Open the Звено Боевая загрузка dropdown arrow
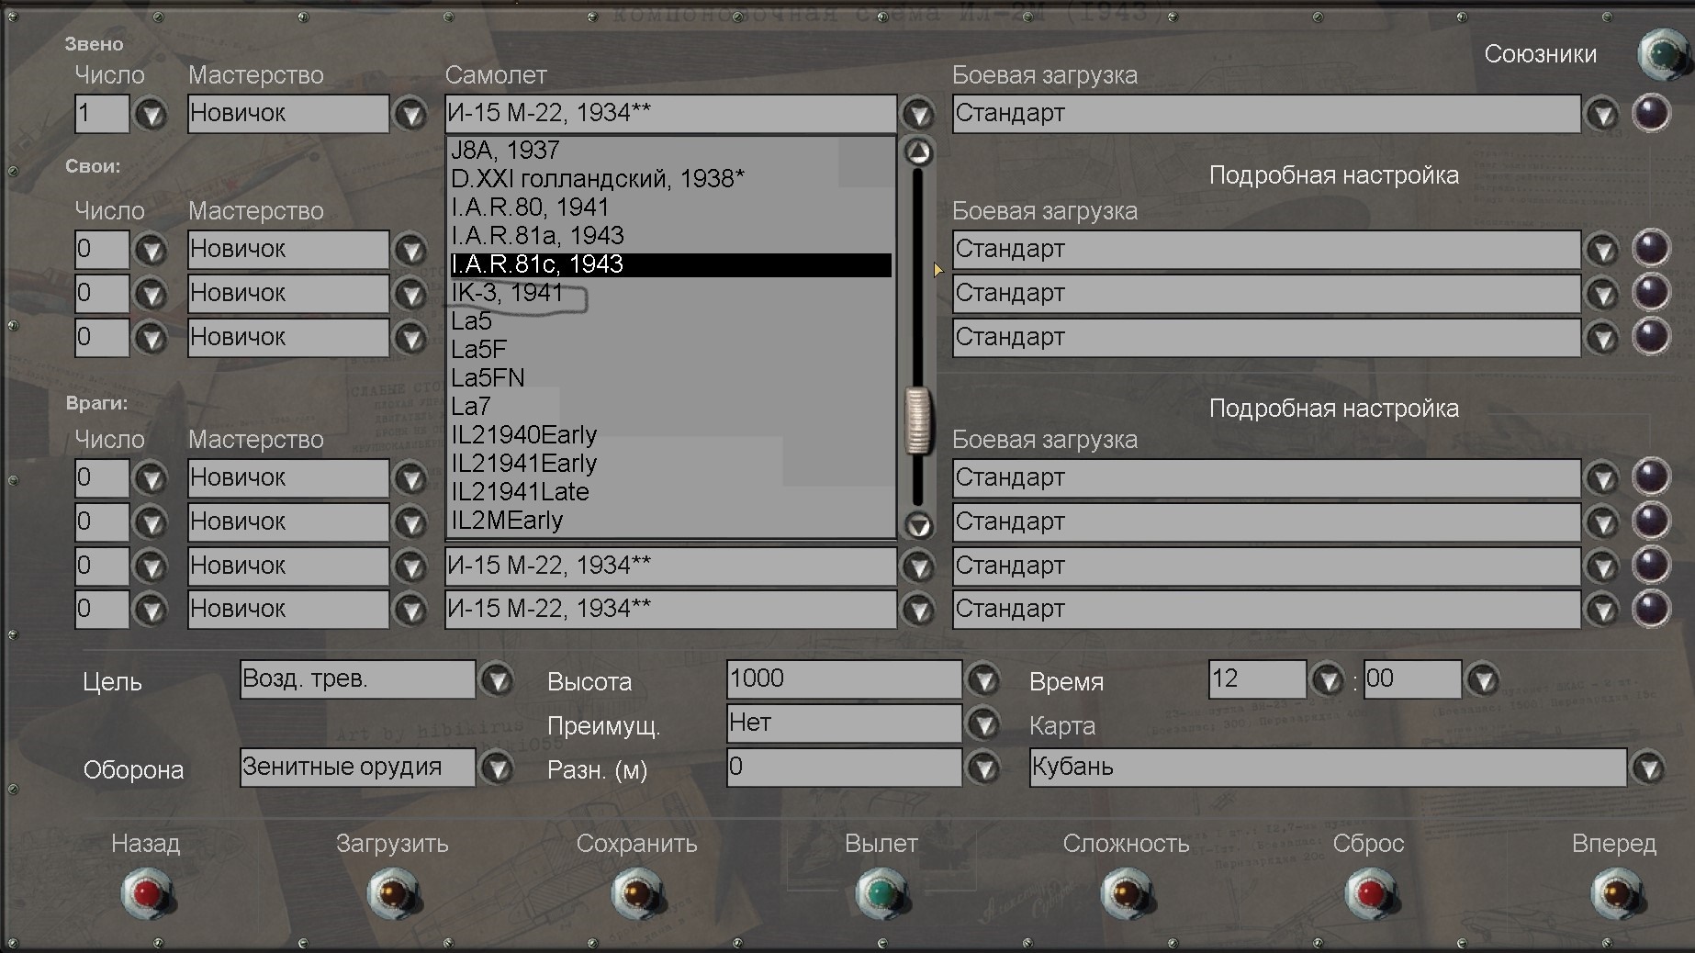This screenshot has height=953, width=1695. [1602, 115]
